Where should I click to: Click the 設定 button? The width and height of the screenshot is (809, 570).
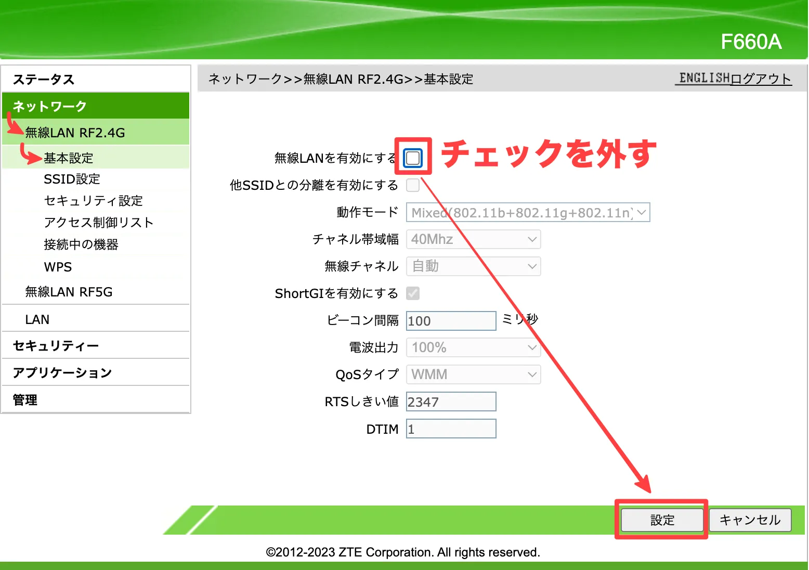click(662, 520)
